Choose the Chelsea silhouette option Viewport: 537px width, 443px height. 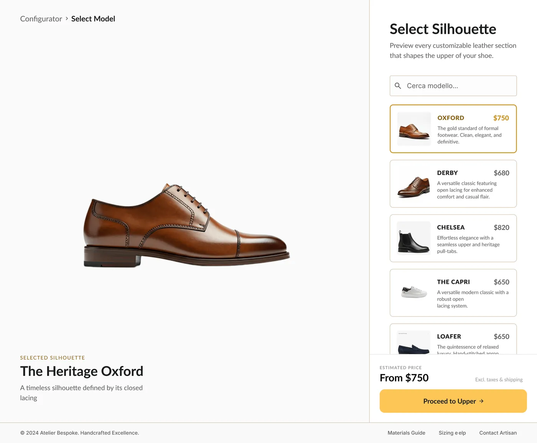pos(453,238)
